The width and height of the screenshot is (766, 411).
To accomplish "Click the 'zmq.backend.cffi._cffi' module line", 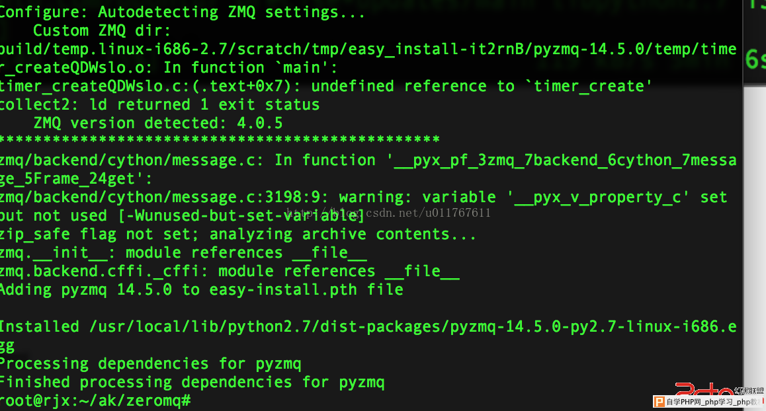I will [230, 272].
